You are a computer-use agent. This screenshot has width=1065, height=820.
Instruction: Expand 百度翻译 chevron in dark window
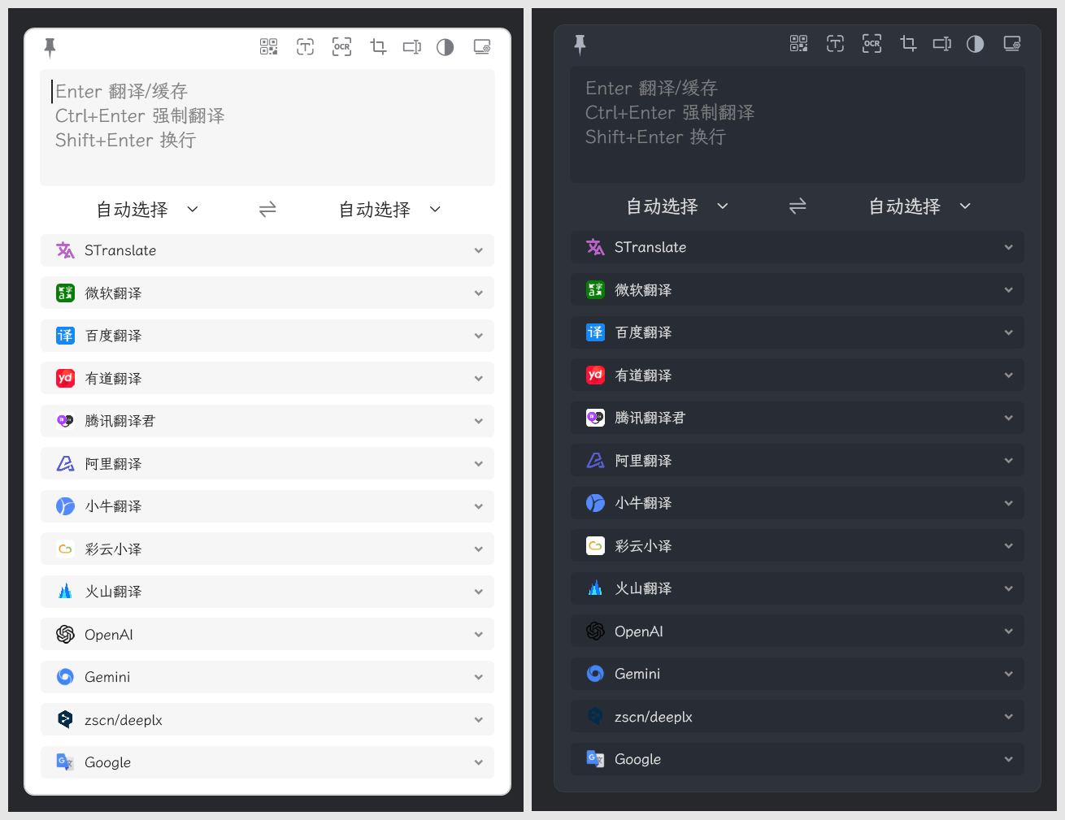pos(1008,332)
